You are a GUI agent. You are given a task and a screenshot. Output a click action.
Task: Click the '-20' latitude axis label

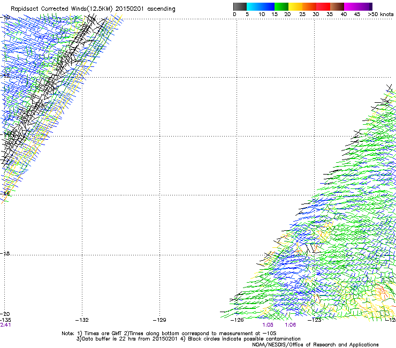5,314
